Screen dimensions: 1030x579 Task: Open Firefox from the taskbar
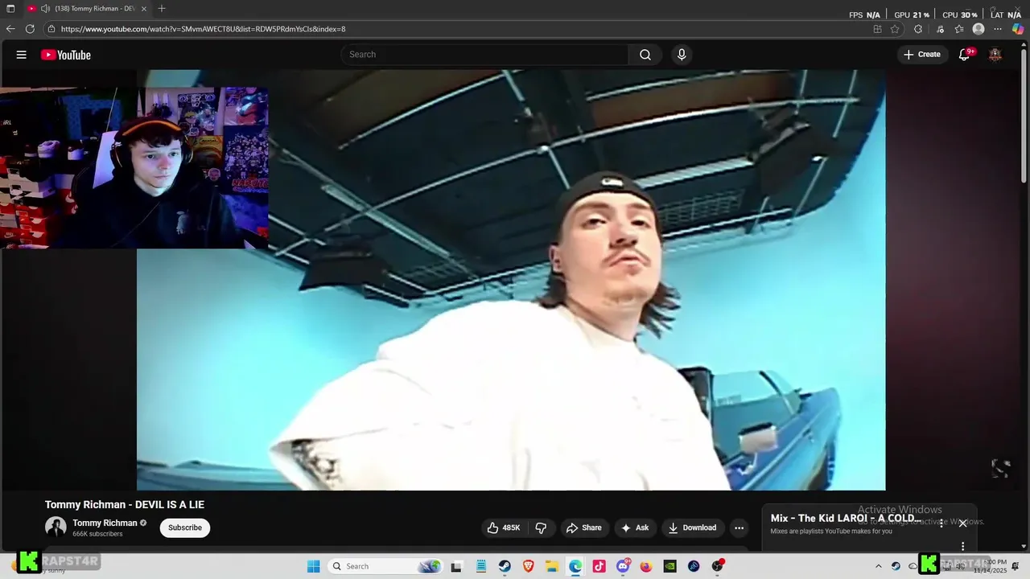coord(646,566)
